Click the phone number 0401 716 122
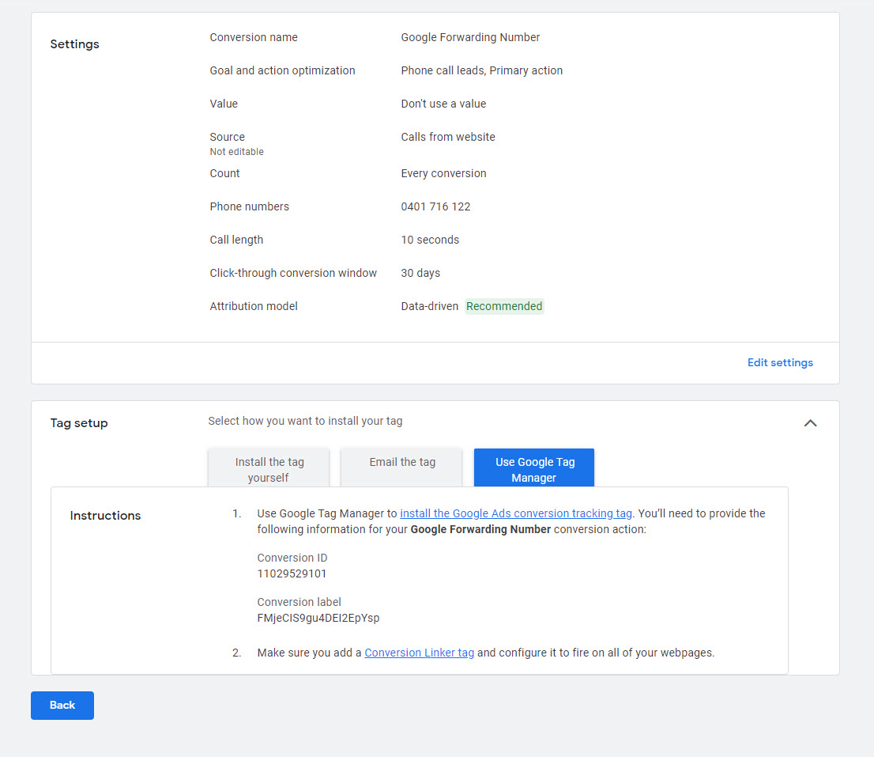Image resolution: width=874 pixels, height=757 pixels. tap(435, 206)
